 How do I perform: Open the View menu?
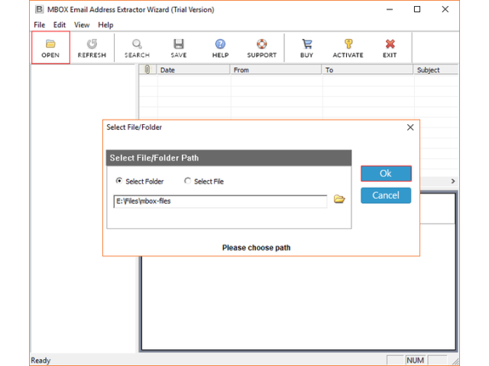82,25
